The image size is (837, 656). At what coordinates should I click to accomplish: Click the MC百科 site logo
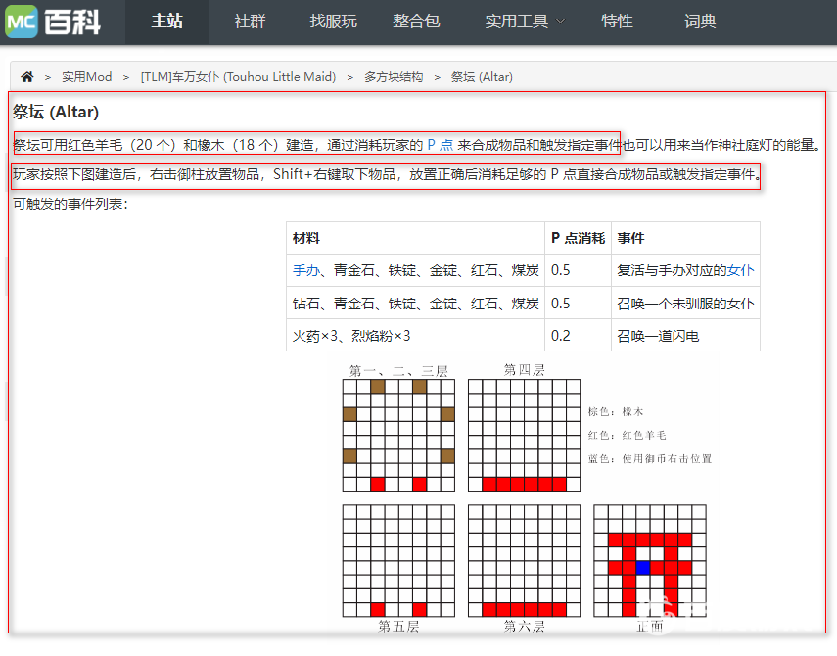(x=53, y=22)
